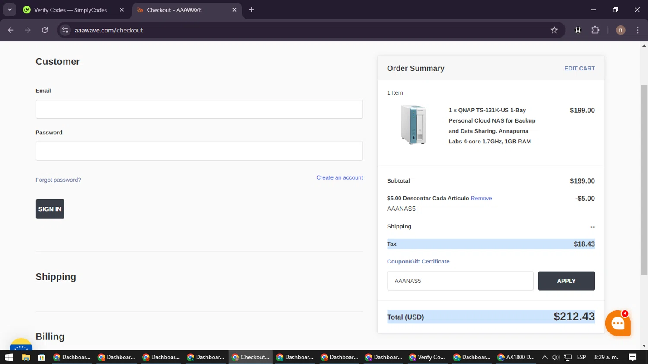Click the '1 Item' count text
This screenshot has height=364, width=648.
click(x=395, y=93)
